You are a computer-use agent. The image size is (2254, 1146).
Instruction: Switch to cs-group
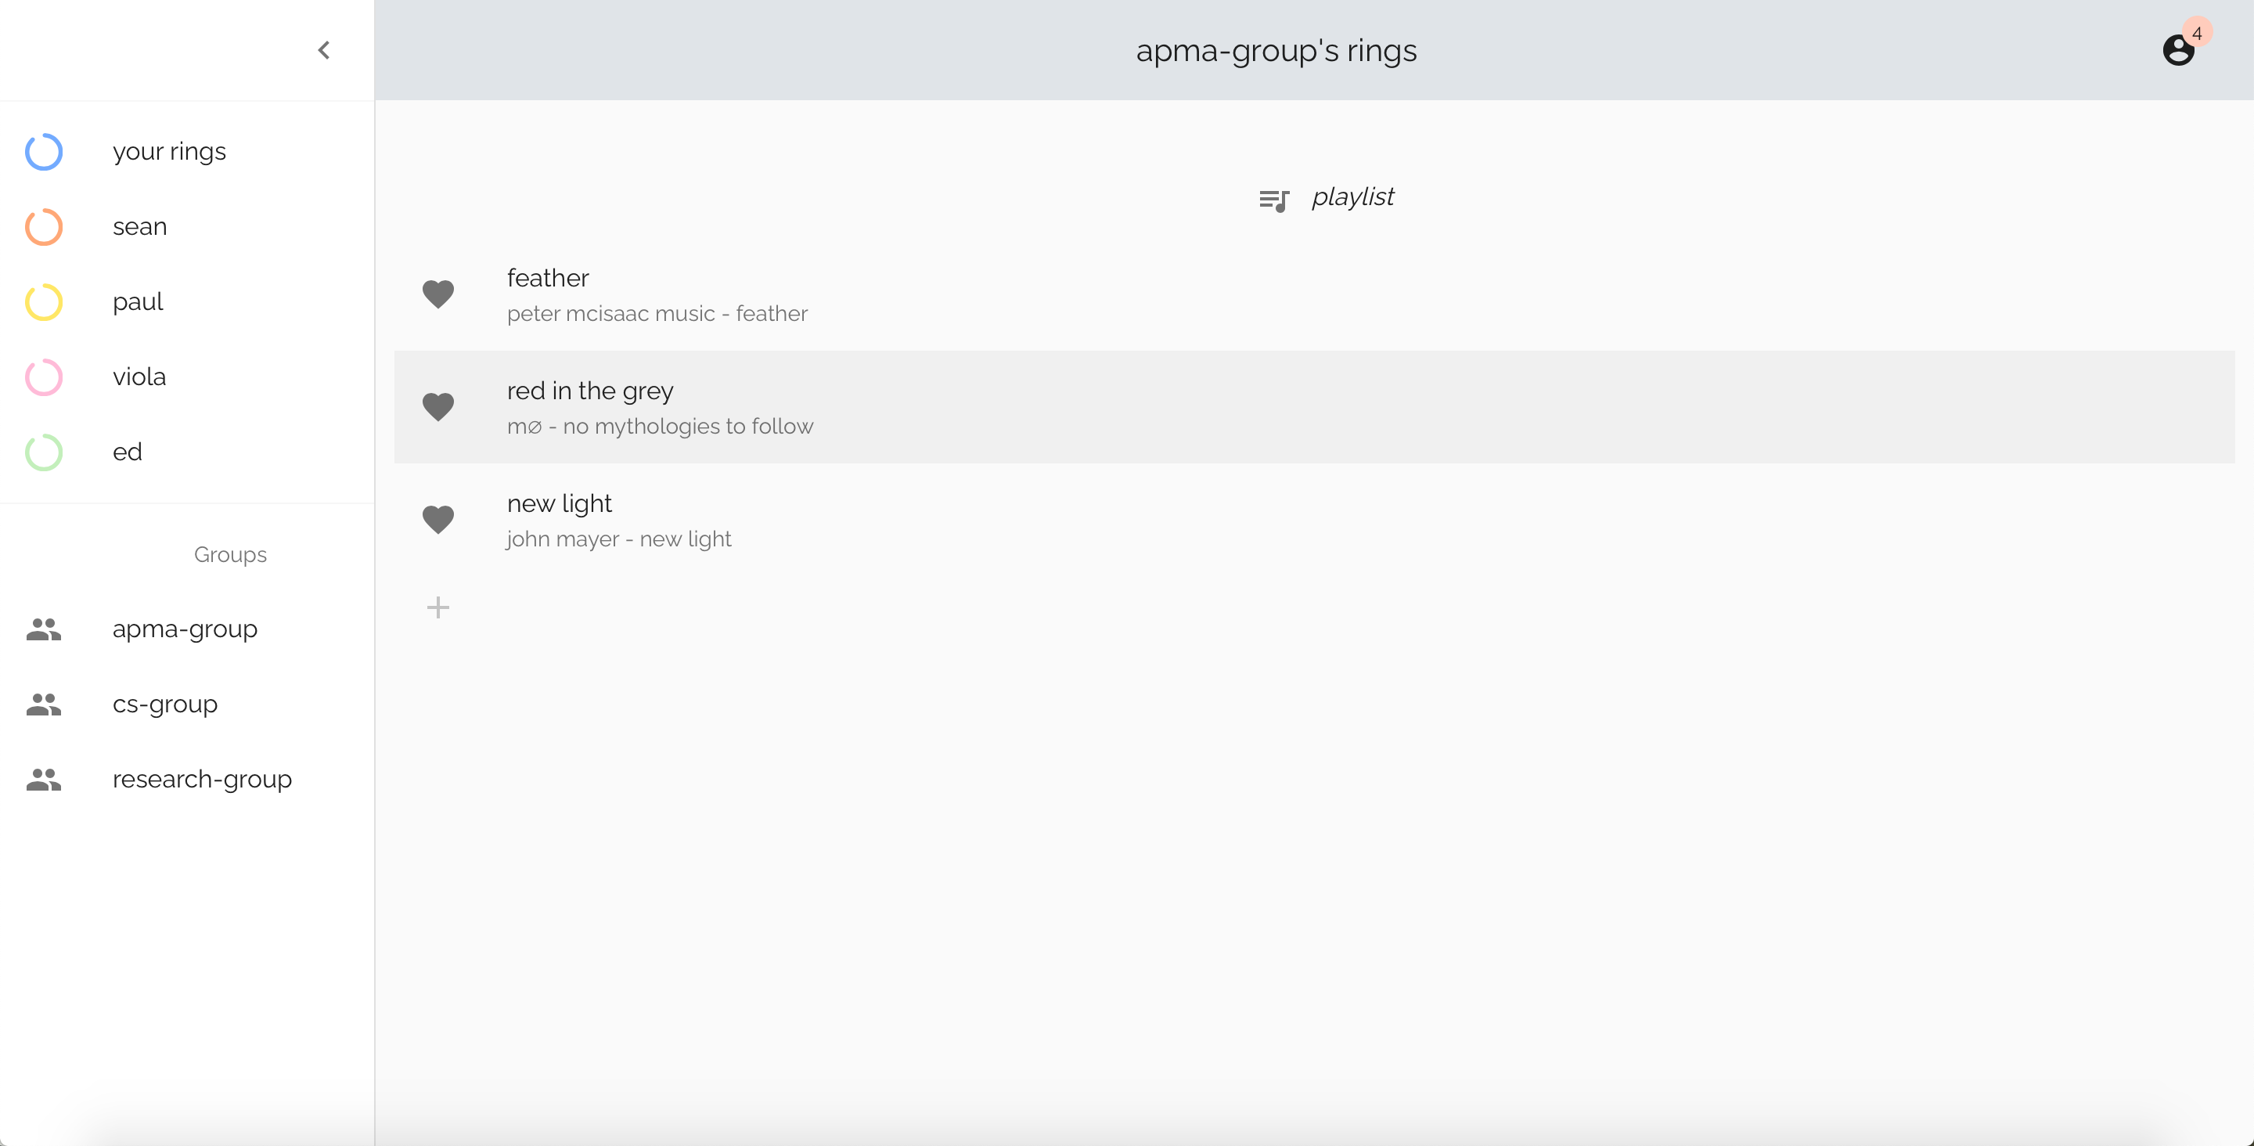point(164,704)
